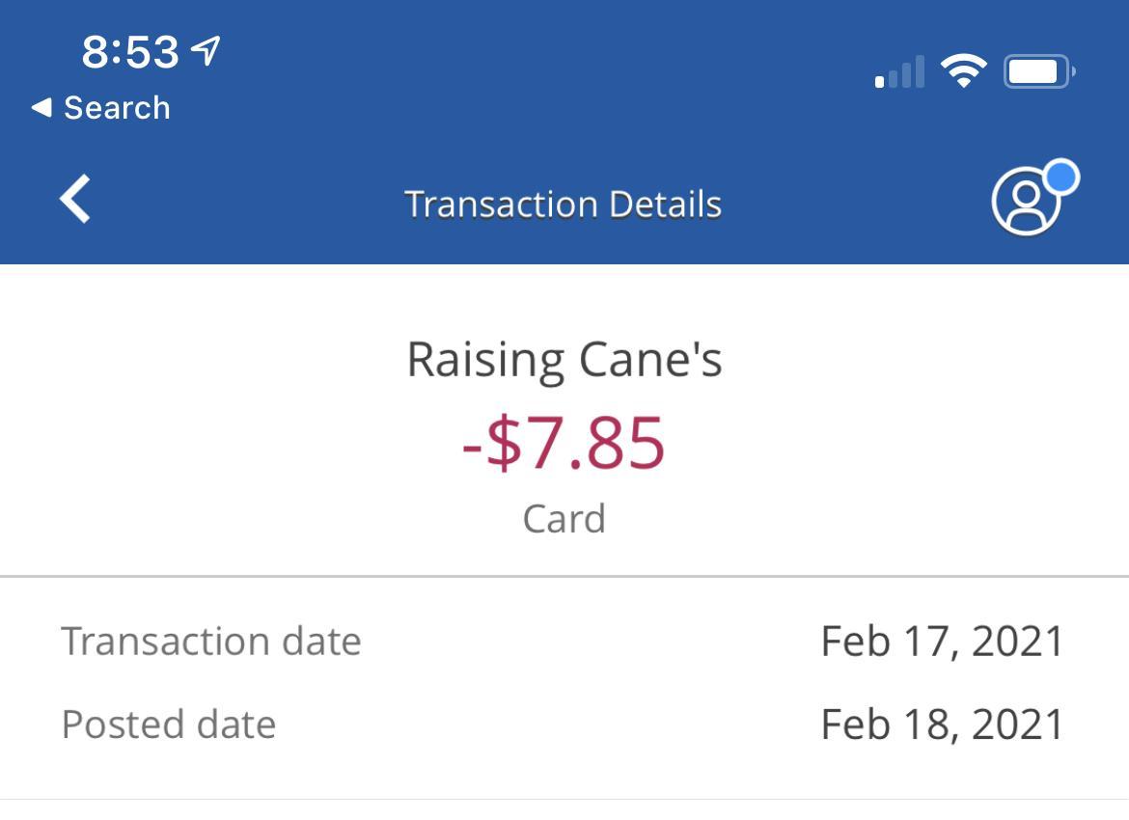The height and width of the screenshot is (820, 1129).
Task: Open the user profile icon
Action: [1025, 202]
